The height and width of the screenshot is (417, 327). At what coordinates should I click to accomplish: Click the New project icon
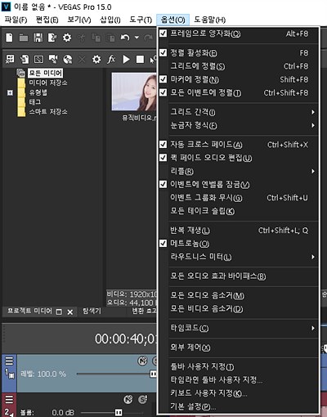pyautogui.click(x=9, y=38)
